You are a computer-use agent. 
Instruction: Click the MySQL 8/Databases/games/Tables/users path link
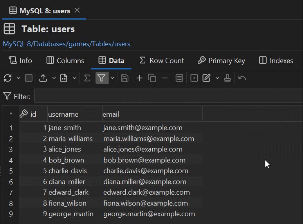tap(67, 44)
